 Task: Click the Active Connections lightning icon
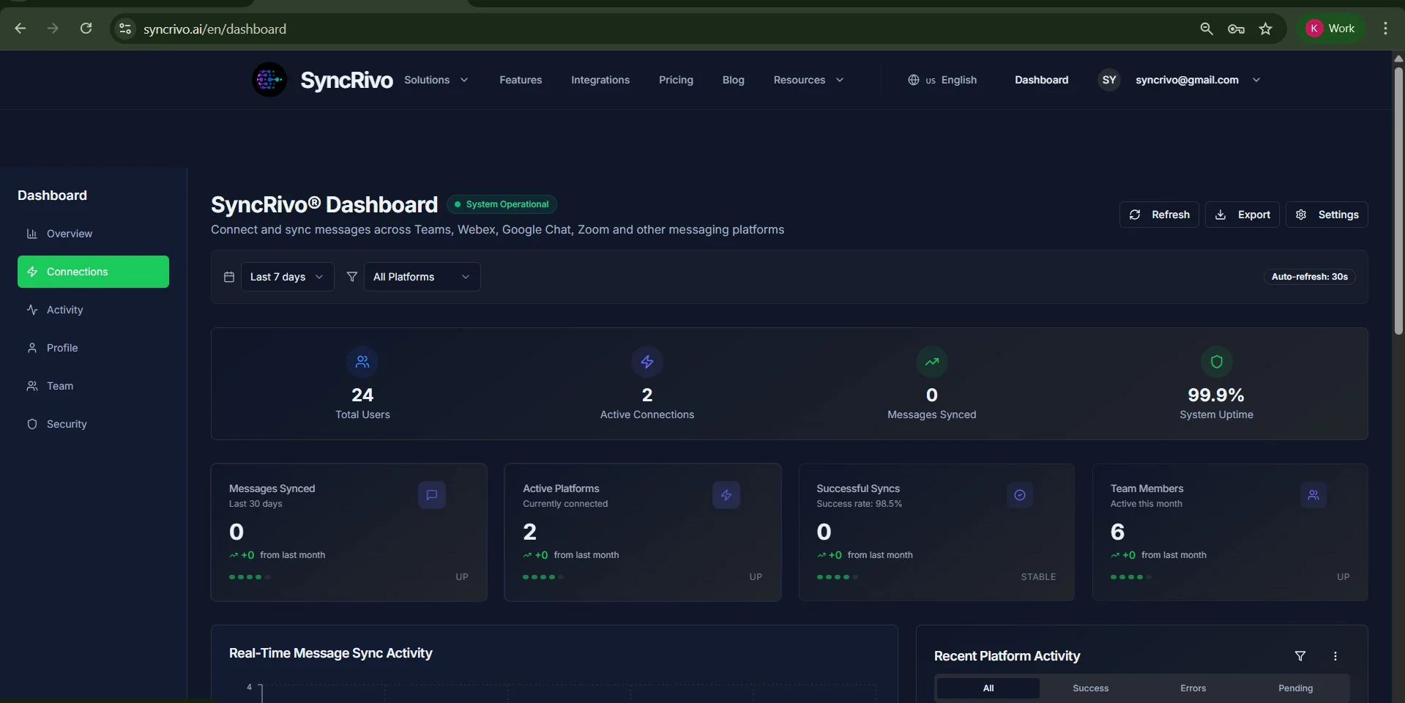click(x=647, y=362)
